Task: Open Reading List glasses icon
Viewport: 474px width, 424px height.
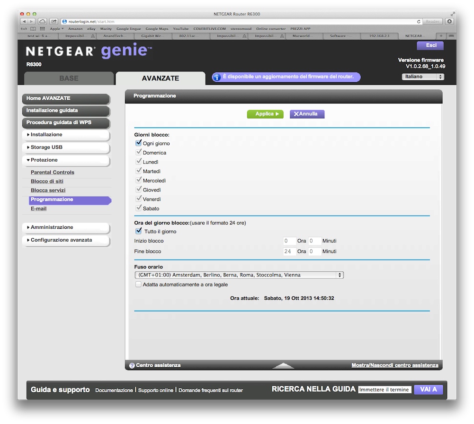Action: 24,29
